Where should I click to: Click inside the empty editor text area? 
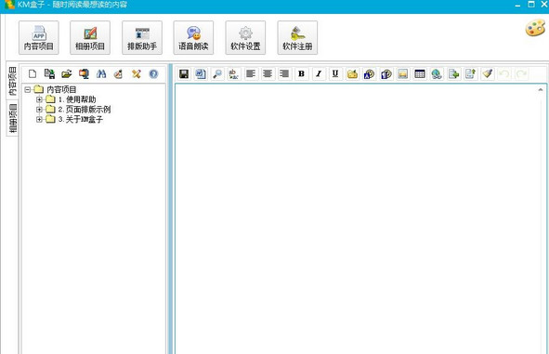tap(357, 219)
